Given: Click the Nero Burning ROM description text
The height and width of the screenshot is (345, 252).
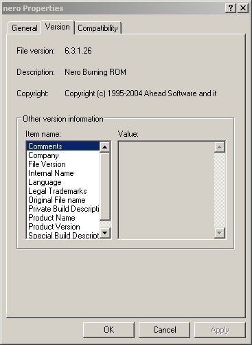Looking at the screenshot, I should coord(95,72).
